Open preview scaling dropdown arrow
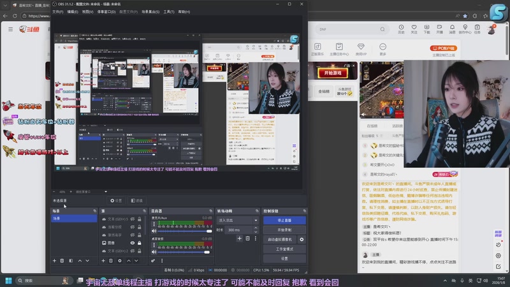 (106, 192)
